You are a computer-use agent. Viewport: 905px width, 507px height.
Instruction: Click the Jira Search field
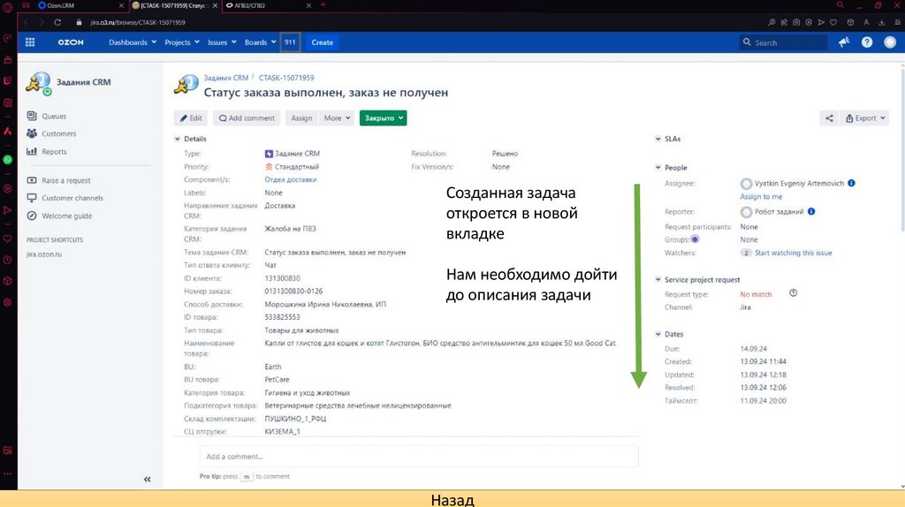coord(783,42)
